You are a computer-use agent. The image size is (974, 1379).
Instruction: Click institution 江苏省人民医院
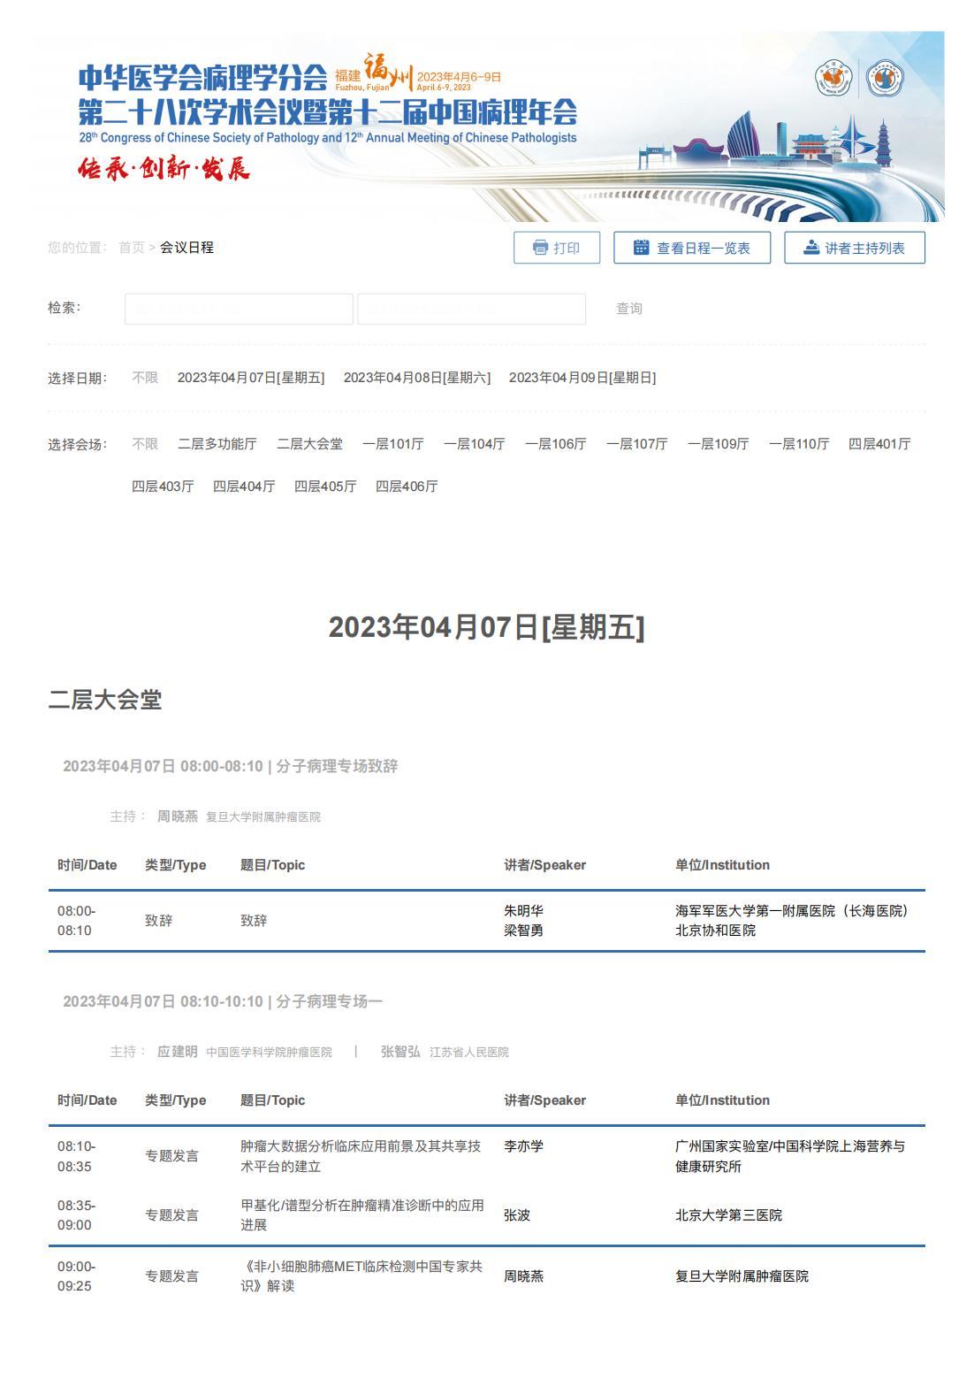[469, 1053]
